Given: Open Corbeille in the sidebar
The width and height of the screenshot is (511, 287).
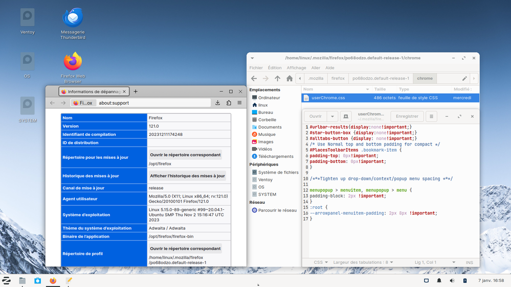Looking at the screenshot, I should [267, 119].
